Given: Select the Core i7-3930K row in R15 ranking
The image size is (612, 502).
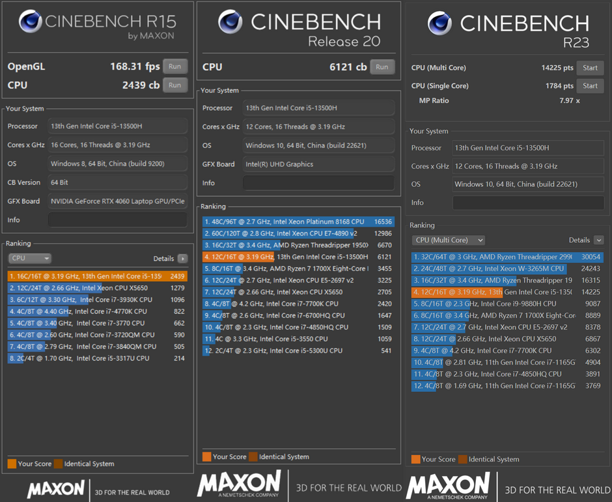Looking at the screenshot, I should pyautogui.click(x=97, y=300).
